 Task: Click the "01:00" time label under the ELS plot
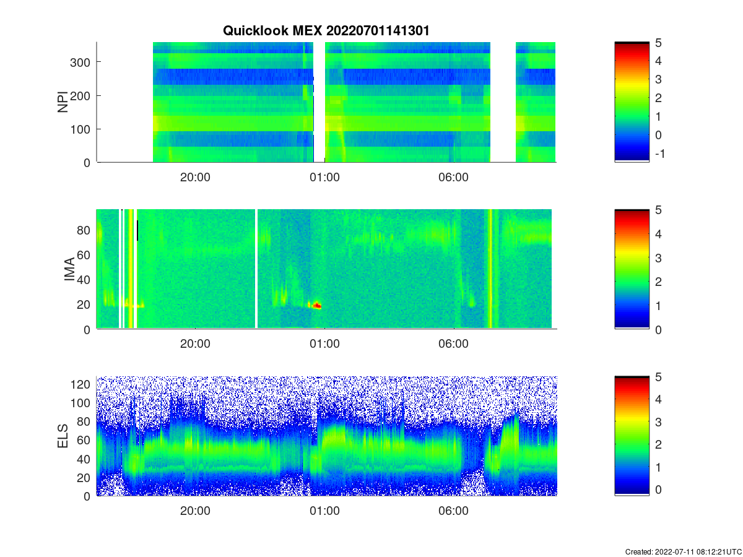[x=324, y=511]
